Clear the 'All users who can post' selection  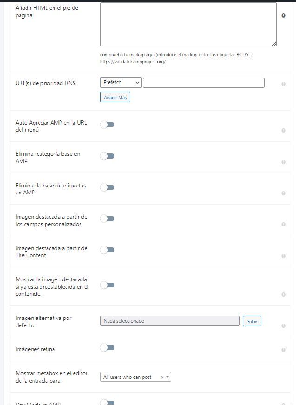[162, 378]
